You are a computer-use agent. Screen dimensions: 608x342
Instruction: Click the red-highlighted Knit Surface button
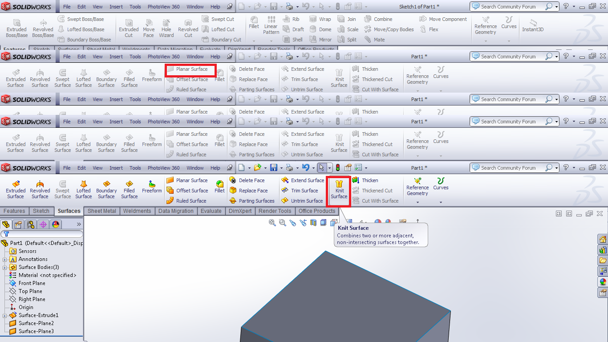coord(339,191)
